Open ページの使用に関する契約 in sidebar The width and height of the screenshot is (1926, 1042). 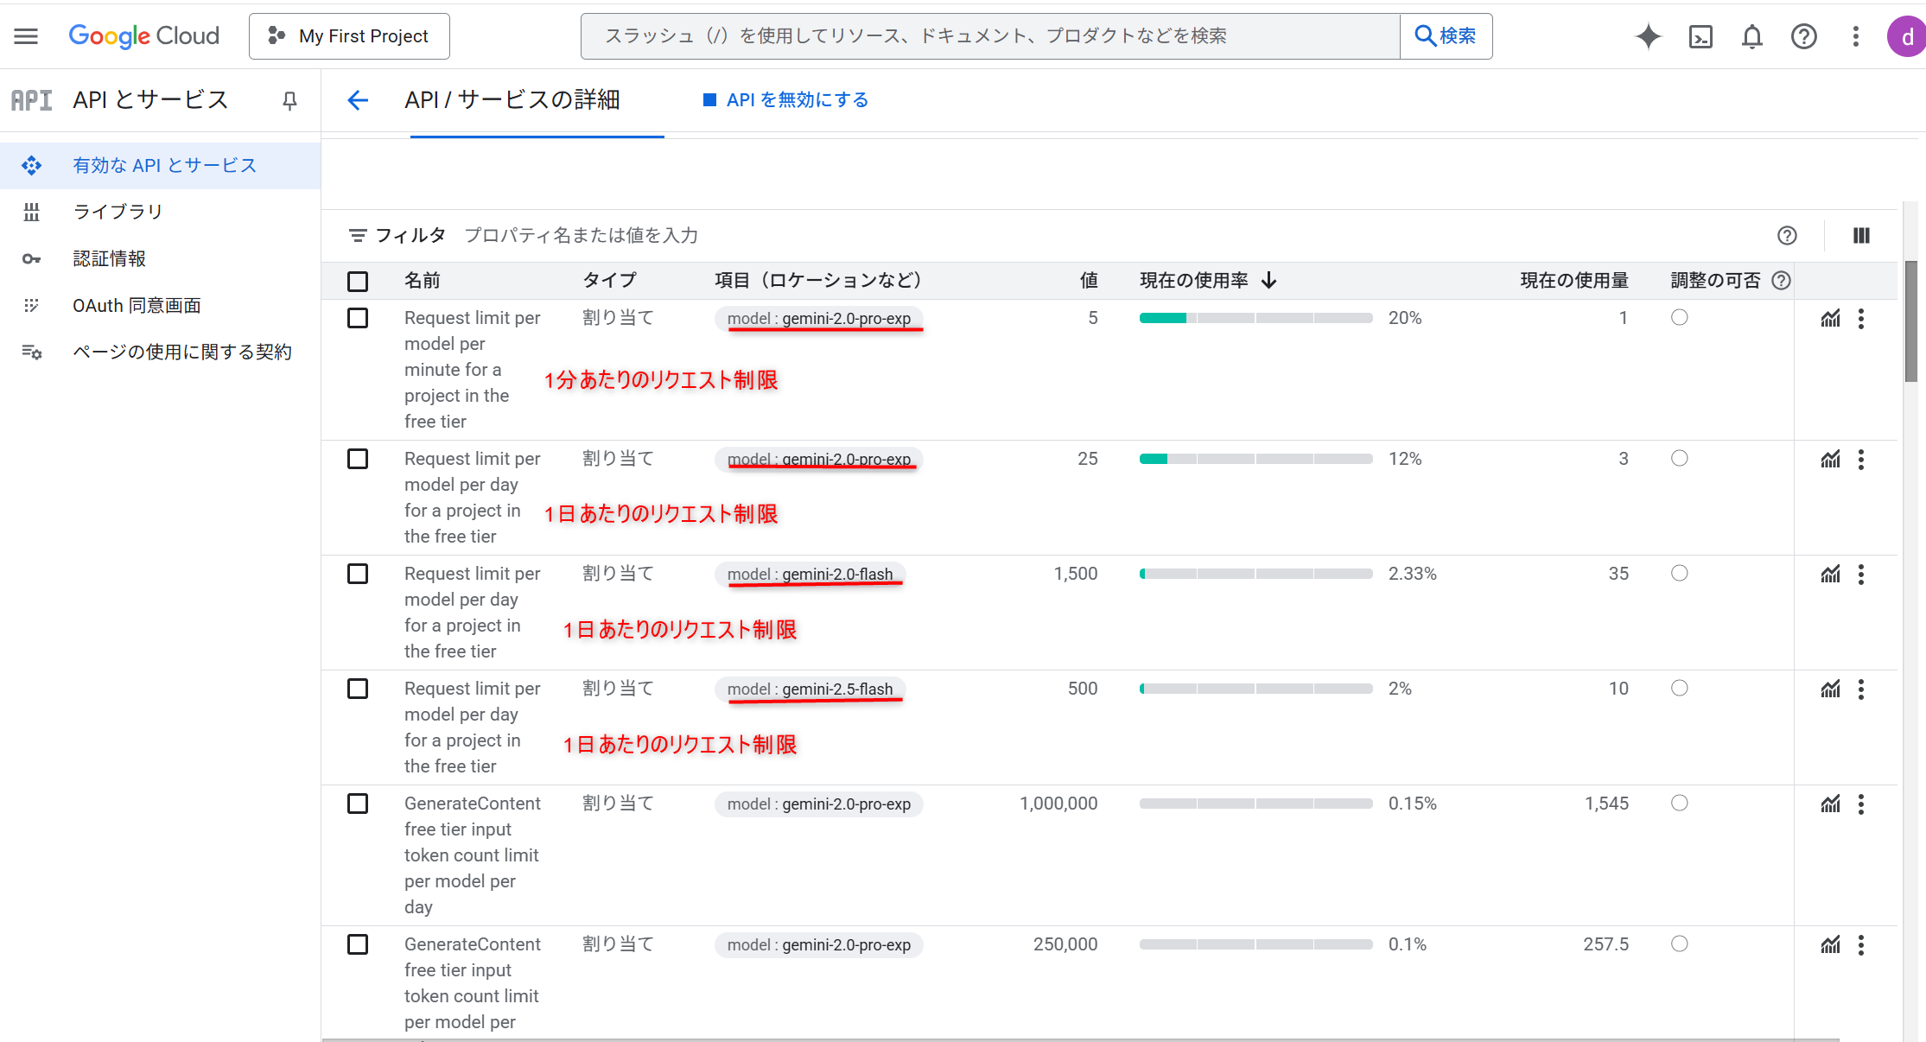tap(161, 352)
